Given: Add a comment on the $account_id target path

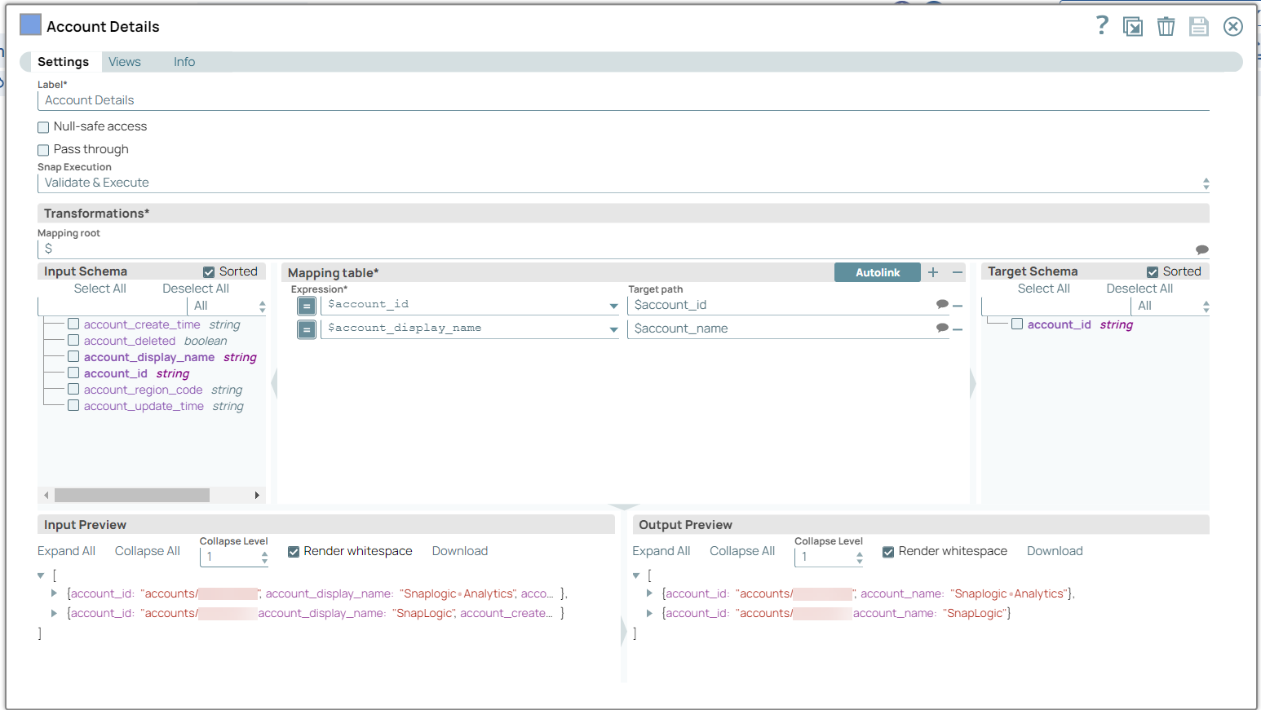Looking at the screenshot, I should [x=942, y=303].
